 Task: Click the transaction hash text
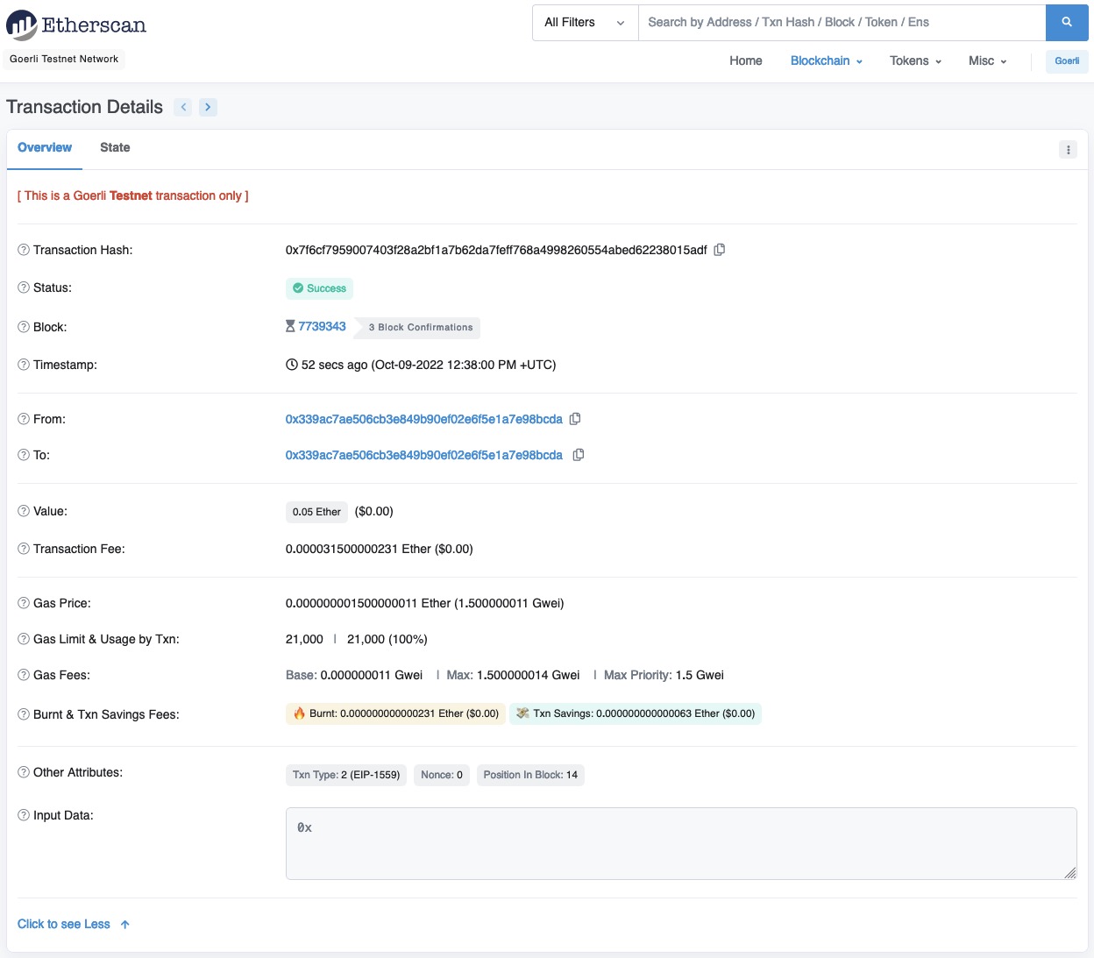coord(496,250)
